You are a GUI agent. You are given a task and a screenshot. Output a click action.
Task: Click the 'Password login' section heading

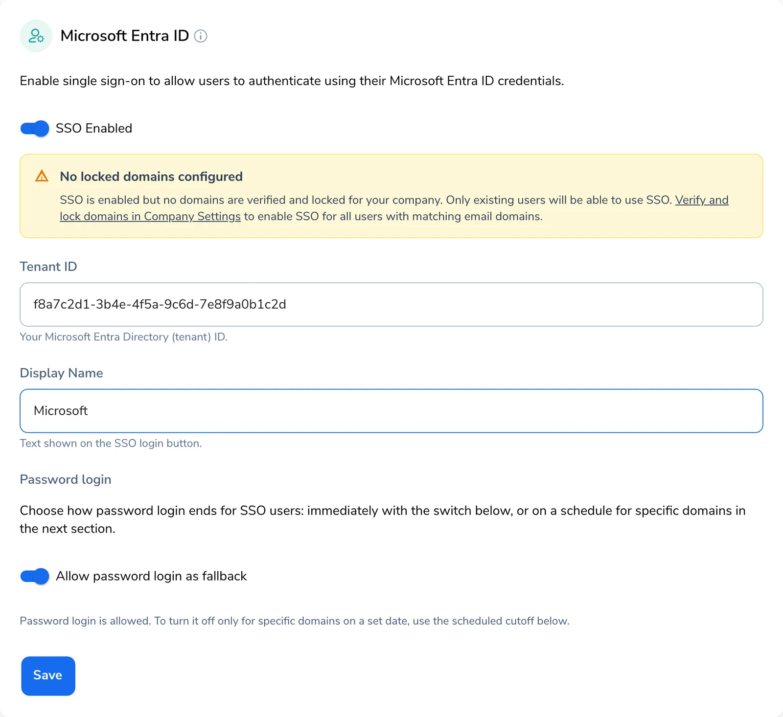tap(66, 479)
